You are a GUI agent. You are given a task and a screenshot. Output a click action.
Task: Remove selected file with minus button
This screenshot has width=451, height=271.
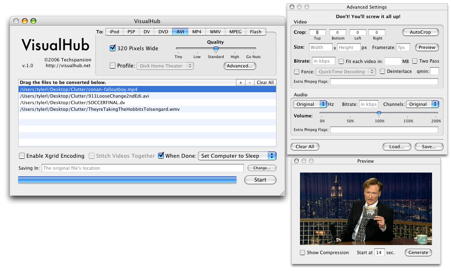[x=250, y=83]
